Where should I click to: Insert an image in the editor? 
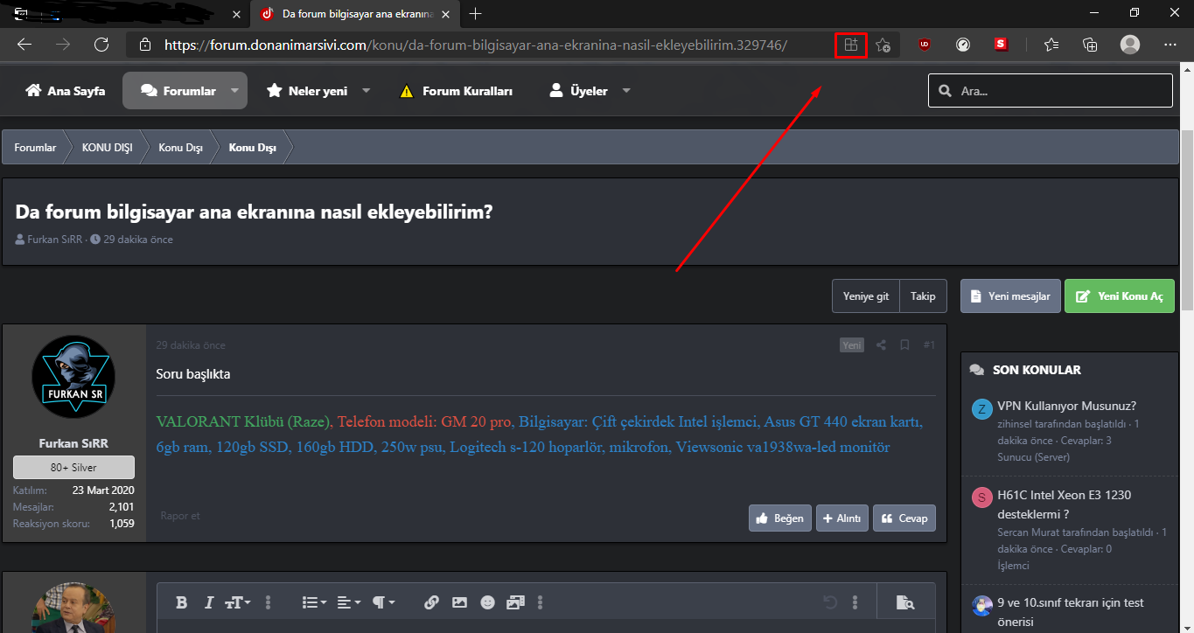[x=459, y=602]
